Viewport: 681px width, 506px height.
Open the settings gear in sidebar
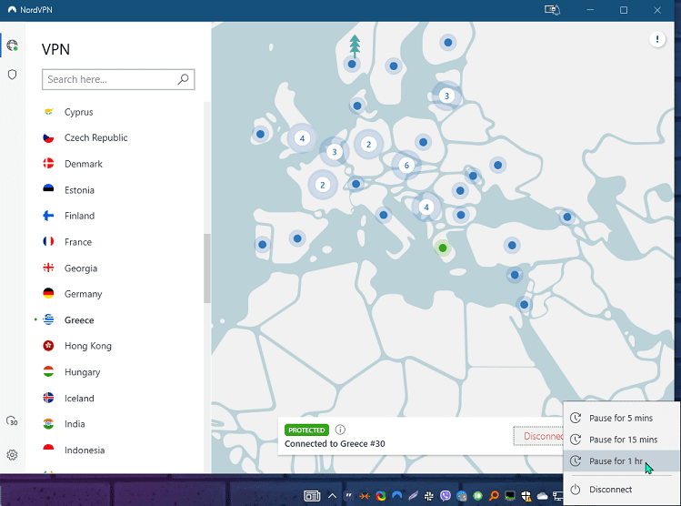tap(12, 455)
